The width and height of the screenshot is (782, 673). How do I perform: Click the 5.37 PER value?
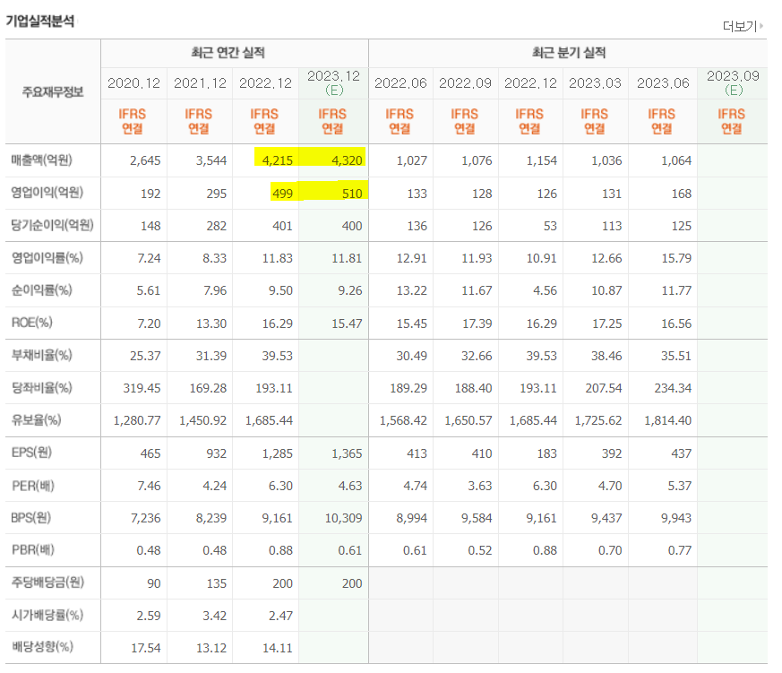point(679,486)
